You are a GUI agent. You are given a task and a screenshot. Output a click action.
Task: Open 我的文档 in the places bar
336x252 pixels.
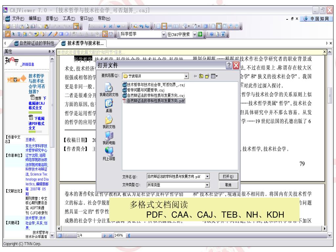(x=109, y=121)
